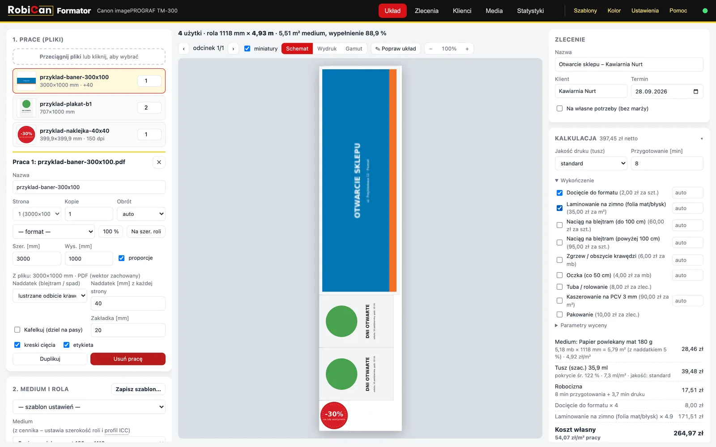Screen dimensions: 716x447
Task: Switch to the Wydruk view tab
Action: [x=327, y=49]
